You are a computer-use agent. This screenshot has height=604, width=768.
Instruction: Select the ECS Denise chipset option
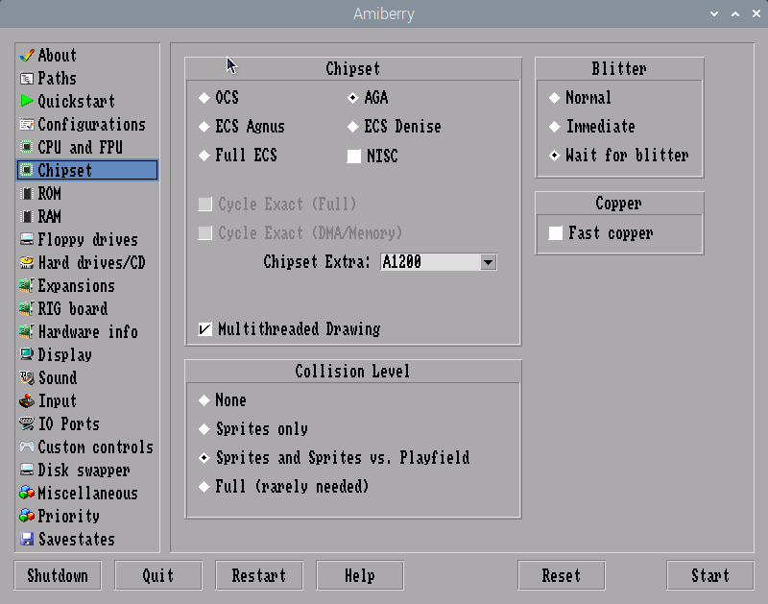click(352, 127)
